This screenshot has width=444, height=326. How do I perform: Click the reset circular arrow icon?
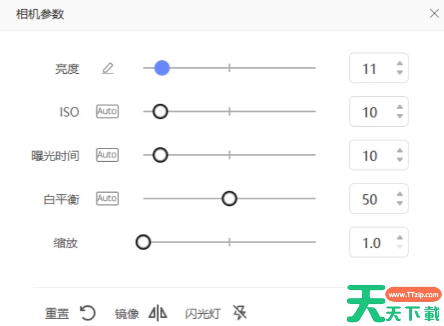(x=87, y=313)
